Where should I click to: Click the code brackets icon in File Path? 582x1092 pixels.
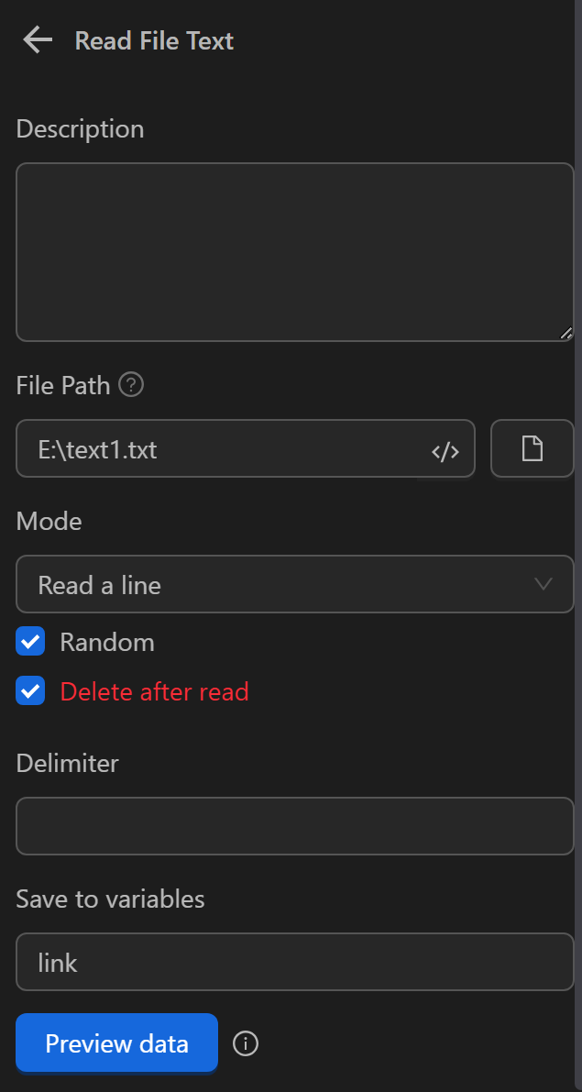pos(445,451)
